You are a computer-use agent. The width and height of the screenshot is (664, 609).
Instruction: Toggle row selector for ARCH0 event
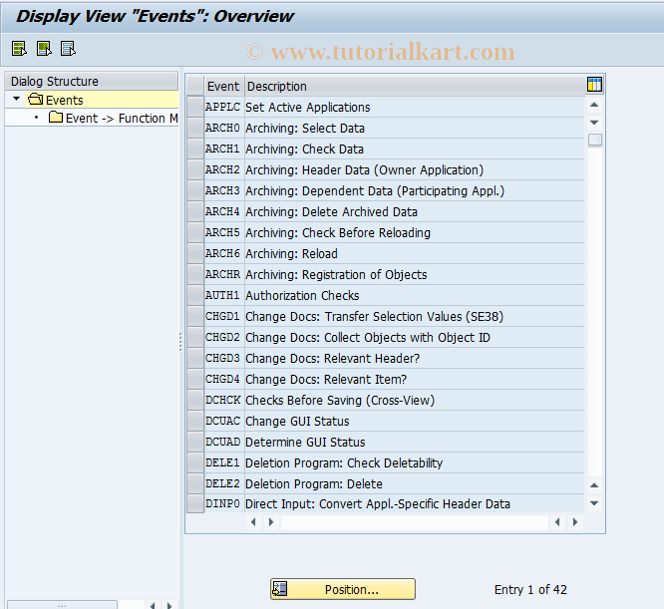tap(195, 128)
